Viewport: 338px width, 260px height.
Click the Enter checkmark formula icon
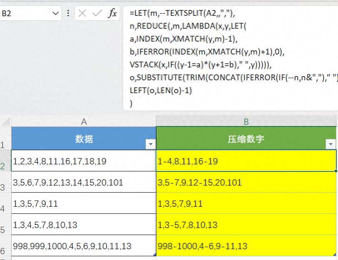pos(97,13)
